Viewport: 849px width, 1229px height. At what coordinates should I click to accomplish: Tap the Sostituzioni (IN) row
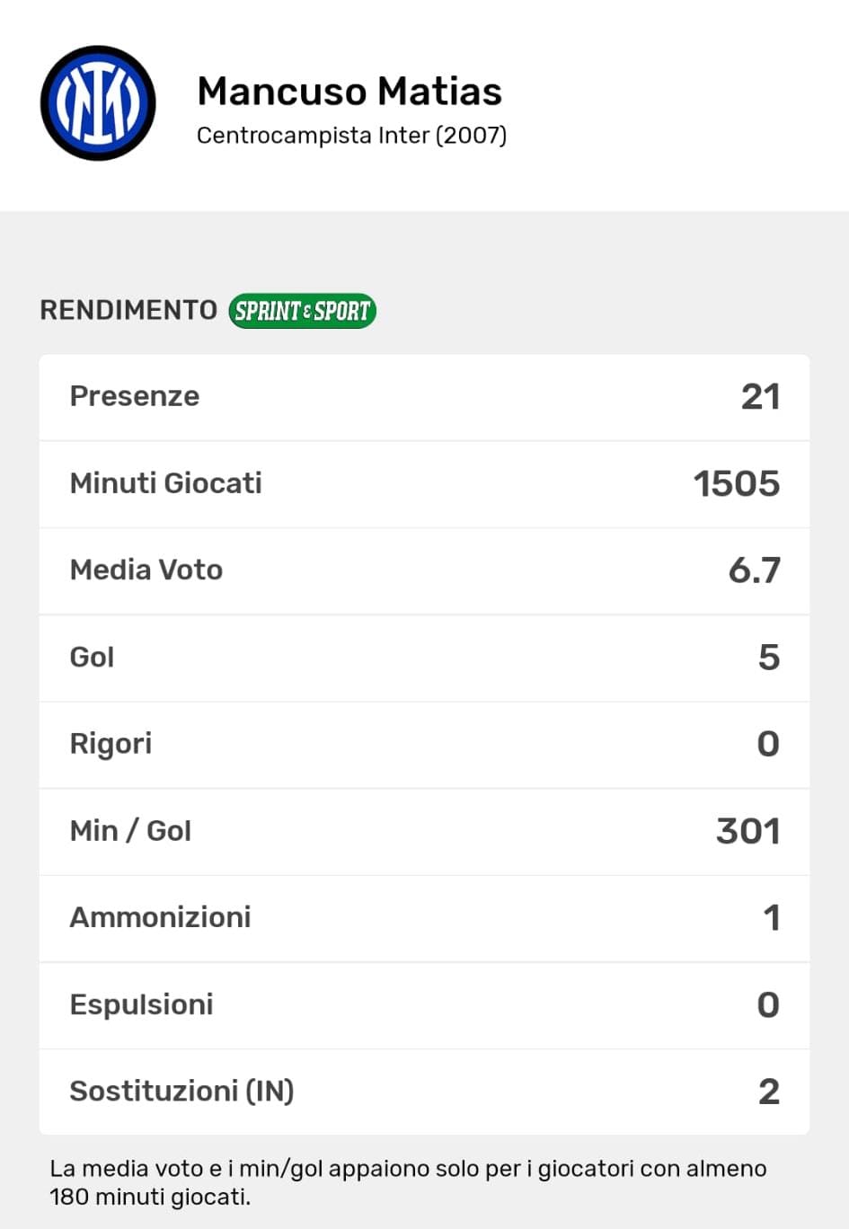[424, 1092]
